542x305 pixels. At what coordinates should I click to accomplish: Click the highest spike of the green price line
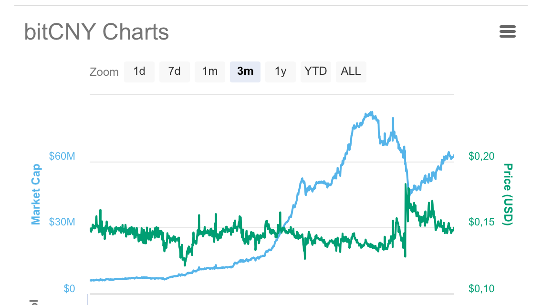tap(406, 184)
